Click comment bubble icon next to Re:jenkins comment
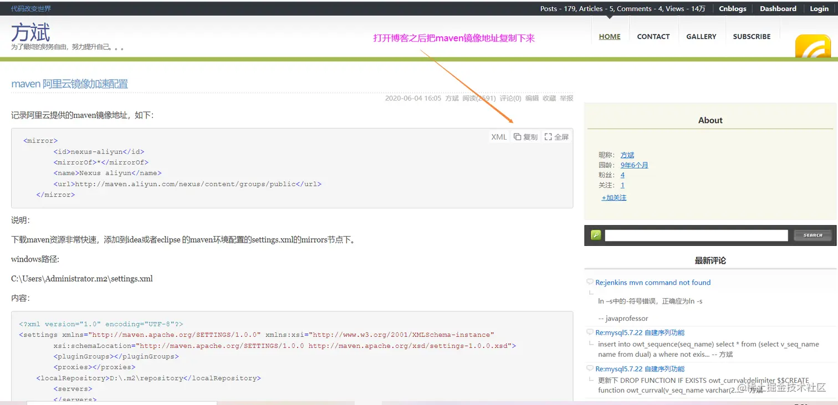838x405 pixels. coord(590,282)
